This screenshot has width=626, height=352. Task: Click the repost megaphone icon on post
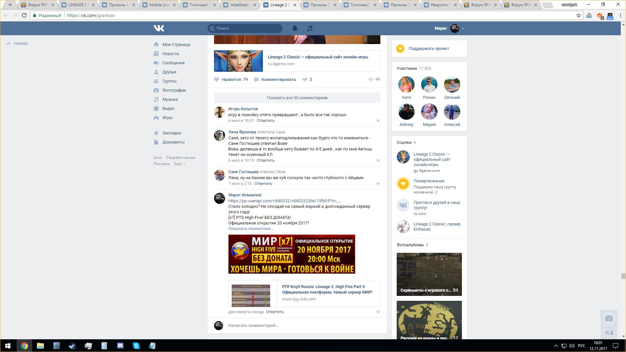point(305,80)
